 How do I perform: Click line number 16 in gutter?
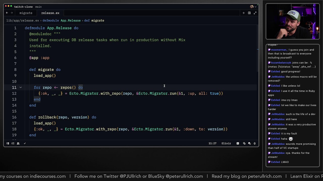point(14,117)
